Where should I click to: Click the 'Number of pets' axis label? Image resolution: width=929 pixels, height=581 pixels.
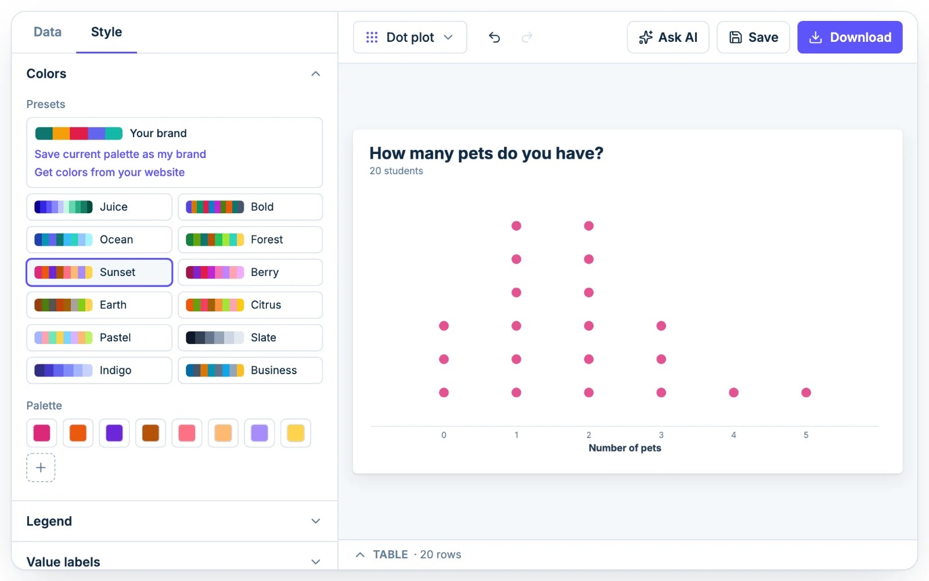pos(625,448)
